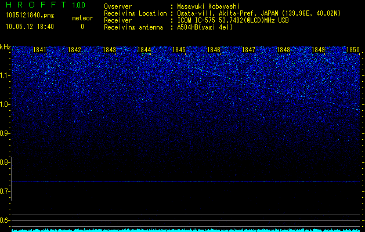The width and height of the screenshot is (365, 232).
Task: Click the blue carrier signal line near 0.73 kHz
Action: coord(186,182)
